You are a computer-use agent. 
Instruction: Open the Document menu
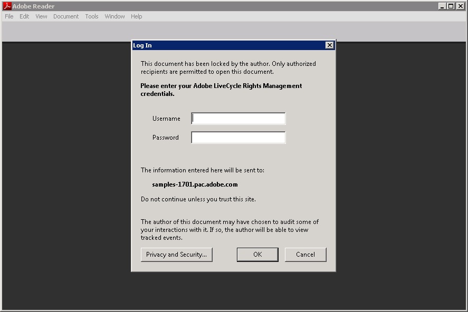[65, 16]
